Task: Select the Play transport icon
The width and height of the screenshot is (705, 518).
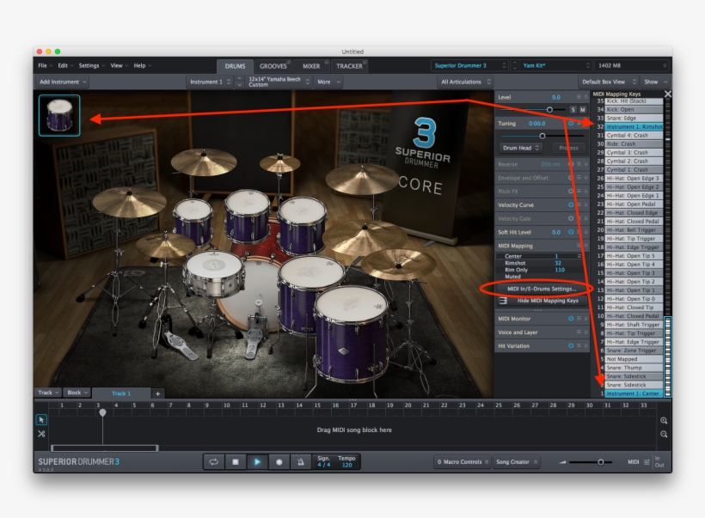Action: (x=257, y=461)
